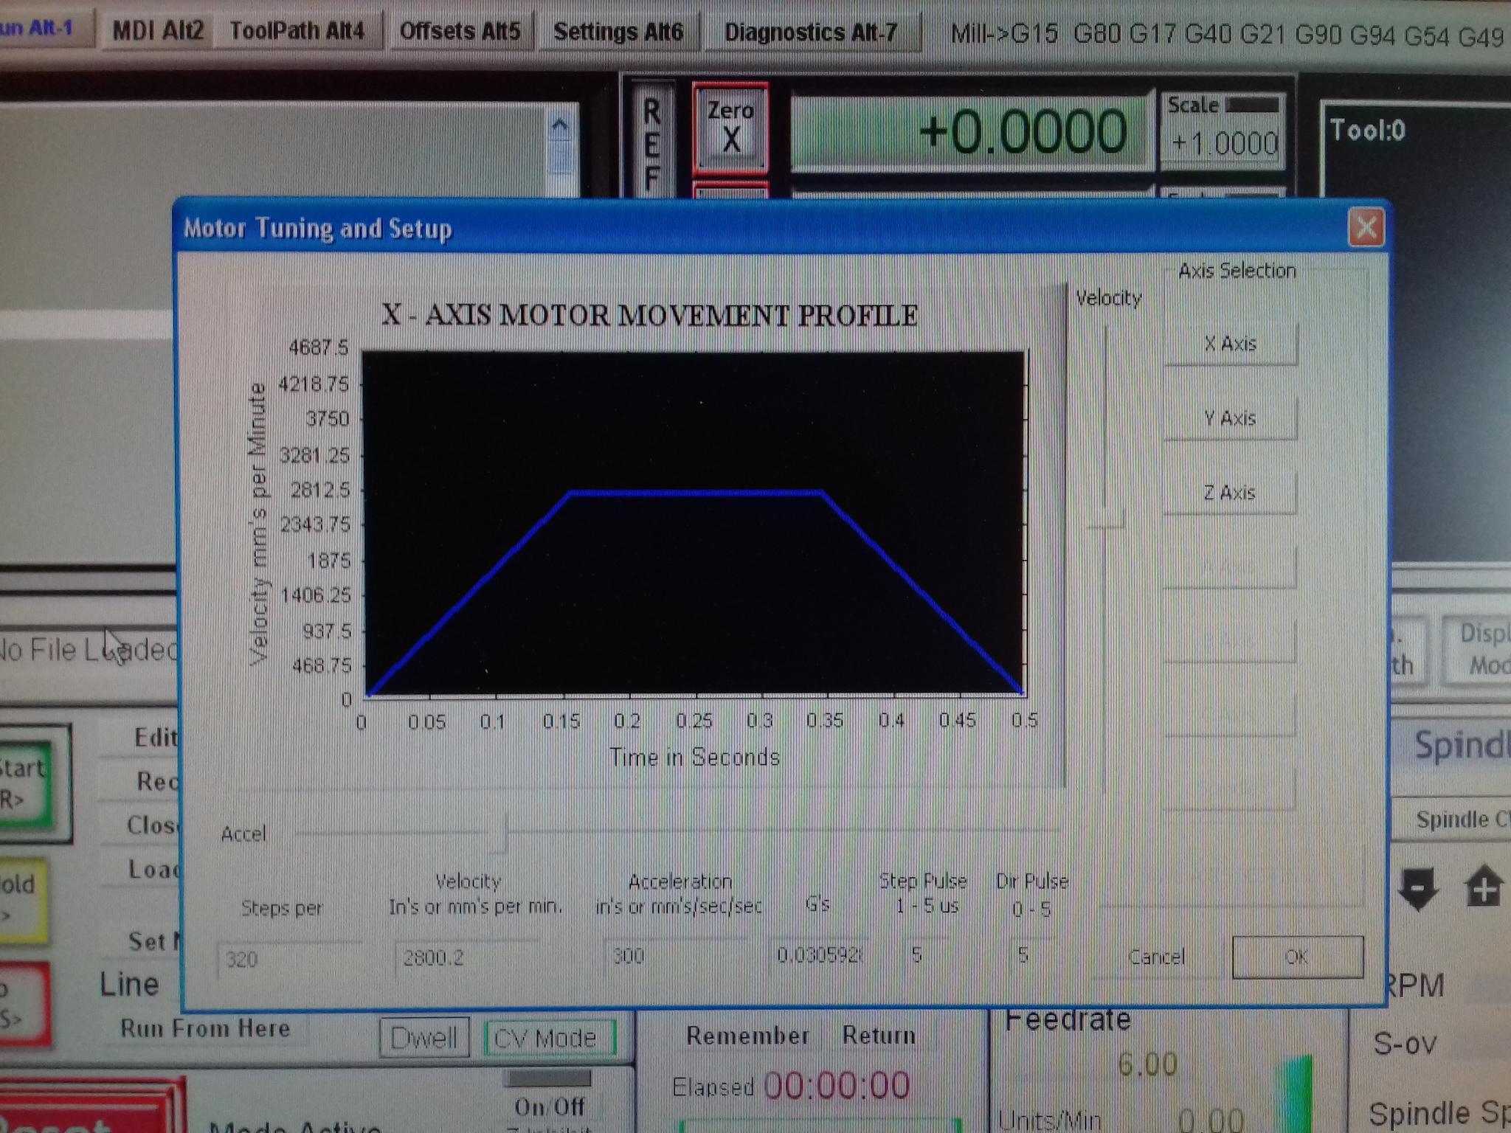Click the REF vertical button
The width and height of the screenshot is (1511, 1133).
click(x=651, y=144)
